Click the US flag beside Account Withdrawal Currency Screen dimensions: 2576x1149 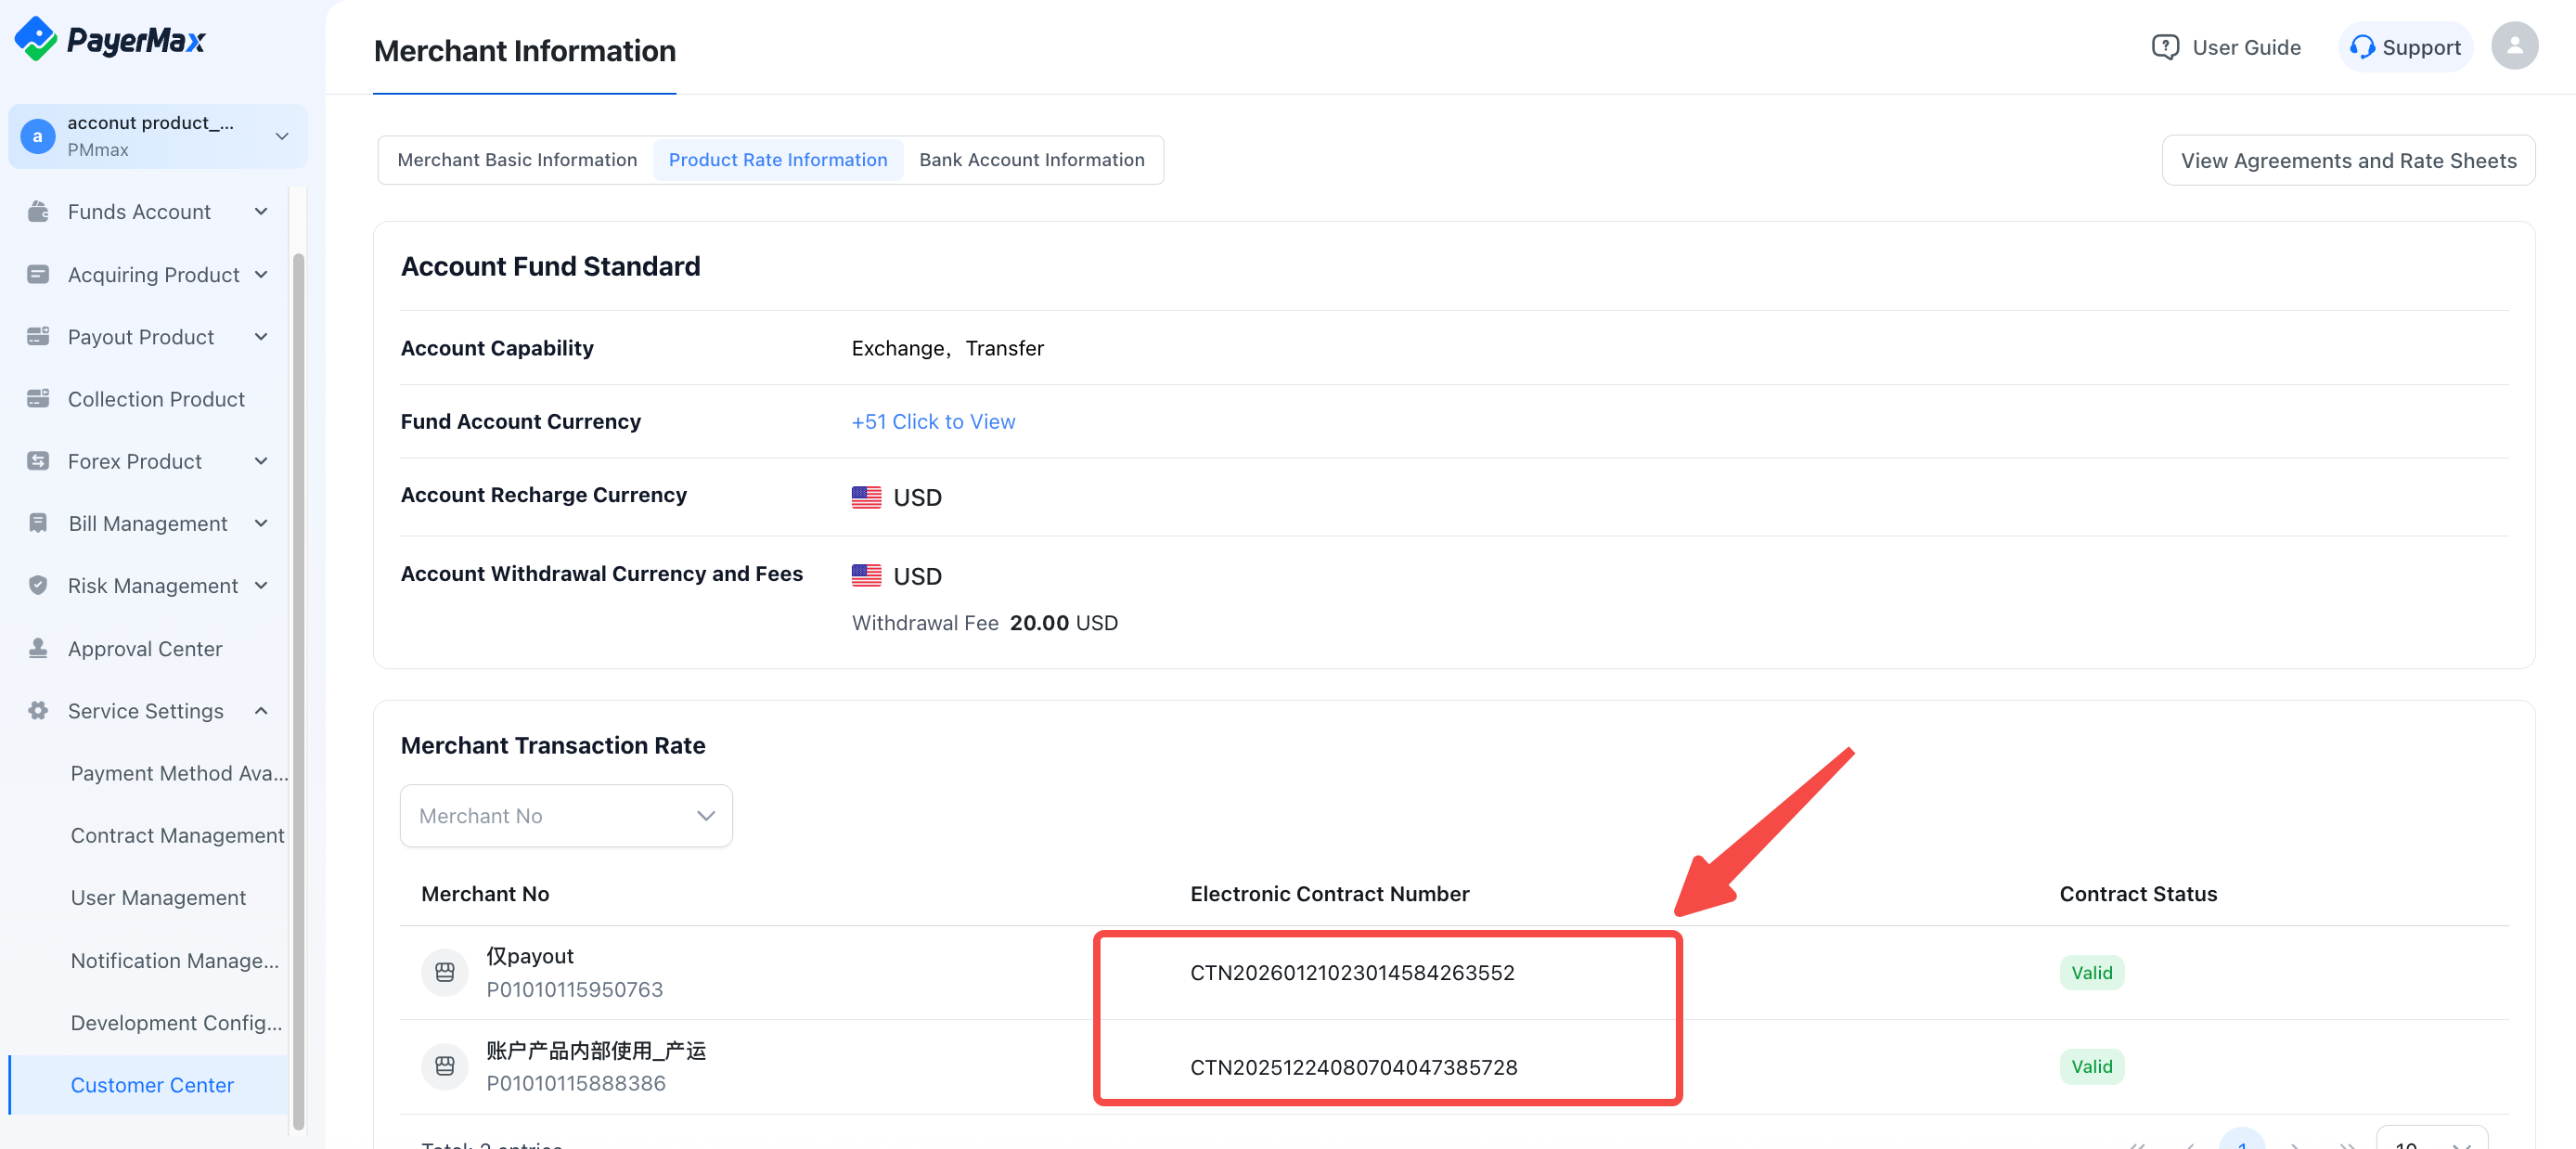tap(866, 575)
